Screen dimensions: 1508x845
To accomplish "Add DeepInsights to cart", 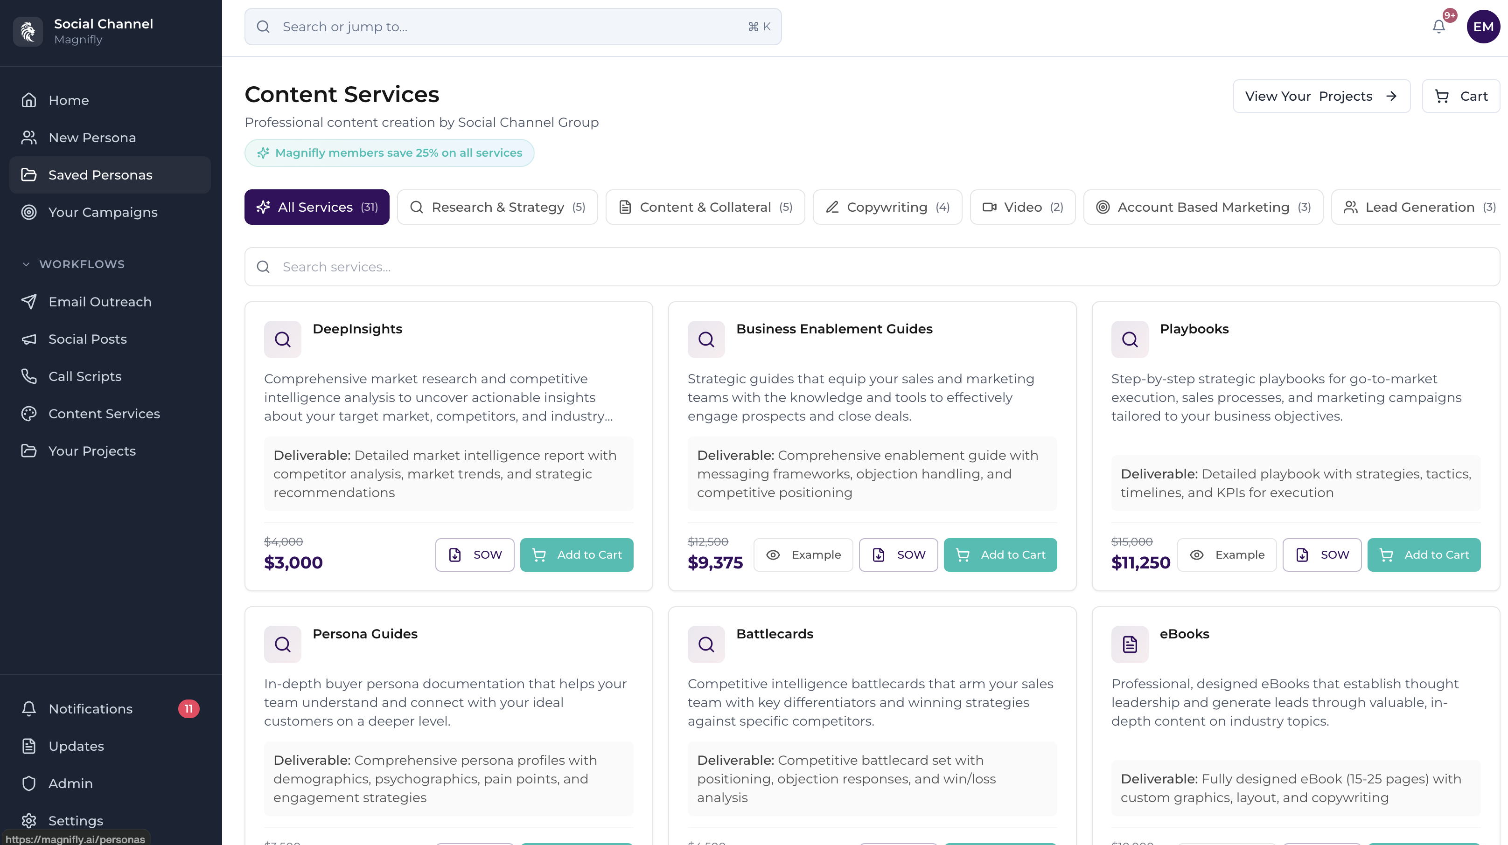I will coord(577,555).
